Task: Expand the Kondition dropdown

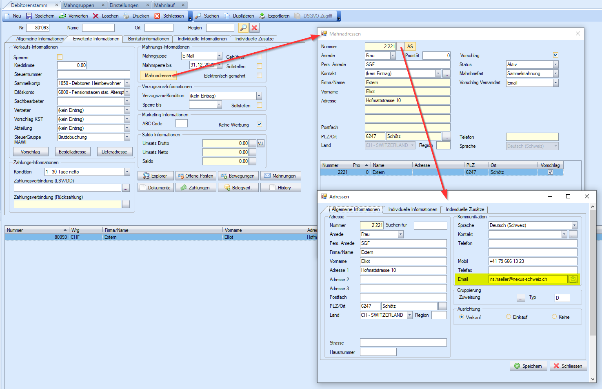Action: pos(127,172)
